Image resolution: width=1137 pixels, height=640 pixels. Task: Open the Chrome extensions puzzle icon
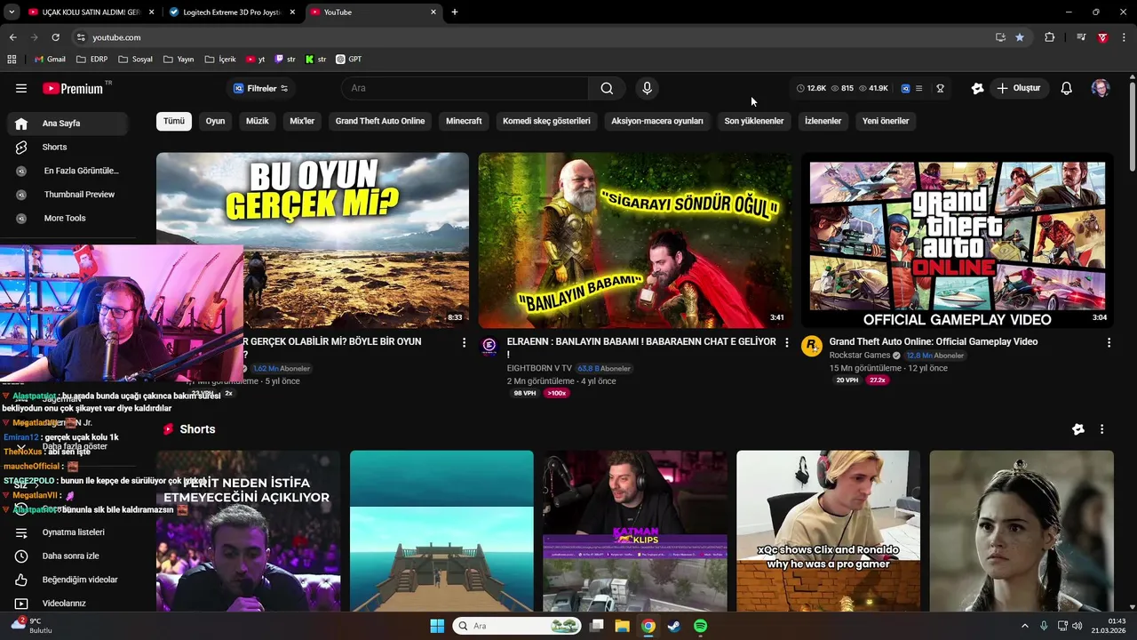[x=1050, y=37]
